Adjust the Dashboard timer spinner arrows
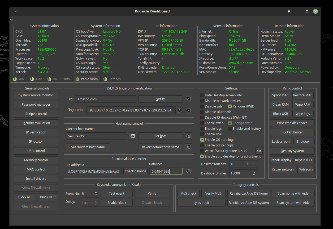The height and width of the screenshot is (229, 333). (254, 173)
